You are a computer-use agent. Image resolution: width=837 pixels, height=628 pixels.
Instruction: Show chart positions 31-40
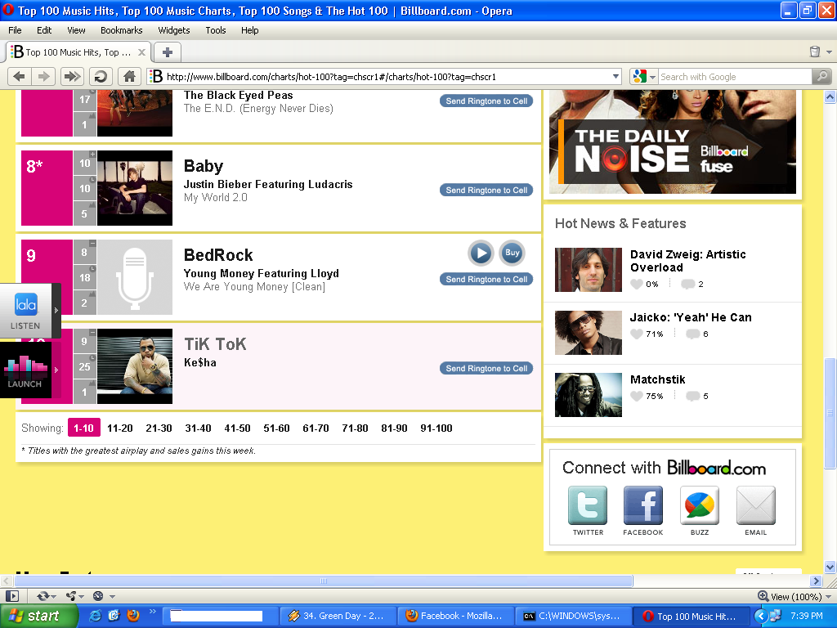(198, 428)
